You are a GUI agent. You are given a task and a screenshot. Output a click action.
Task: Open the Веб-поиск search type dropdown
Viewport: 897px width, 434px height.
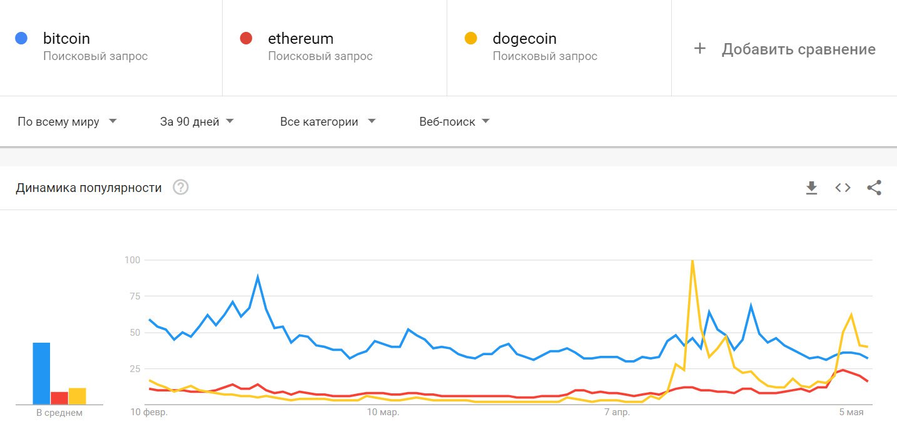pos(454,122)
